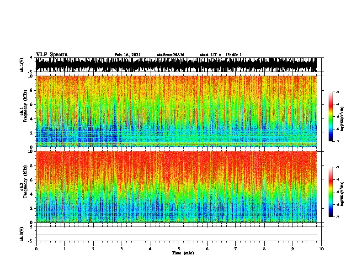Click the VLF Spectra title text
The height and width of the screenshot is (279, 362).
click(x=52, y=55)
